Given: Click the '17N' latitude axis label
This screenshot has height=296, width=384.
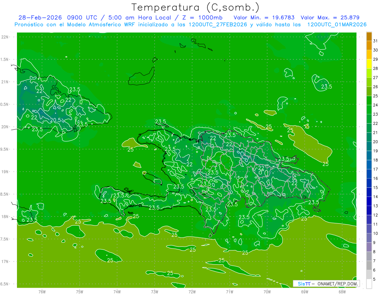Looking at the screenshot, I should point(5,262).
